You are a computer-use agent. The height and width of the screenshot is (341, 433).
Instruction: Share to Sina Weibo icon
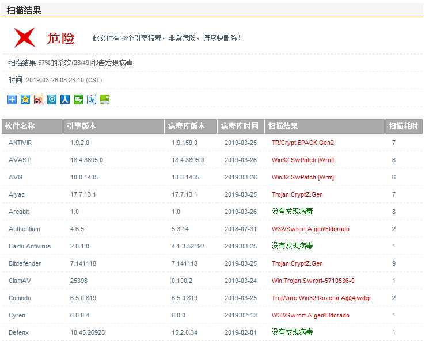click(39, 99)
